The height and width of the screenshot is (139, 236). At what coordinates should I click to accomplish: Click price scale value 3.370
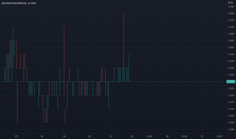pos(231,27)
